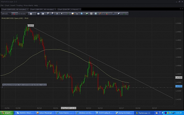Click the 1.5000 price axis label
The height and width of the screenshot is (115, 184).
click(x=178, y=23)
